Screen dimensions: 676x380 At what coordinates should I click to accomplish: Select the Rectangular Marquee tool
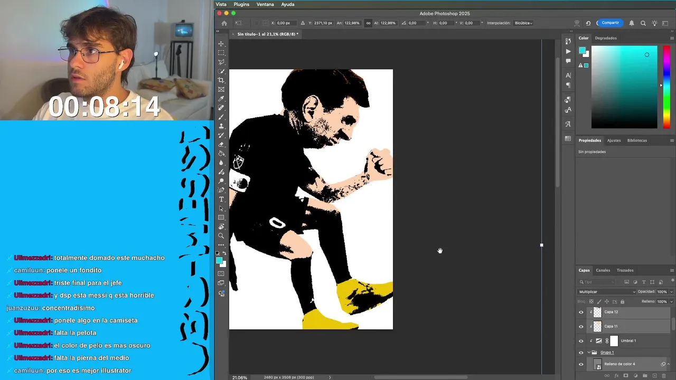pos(221,53)
